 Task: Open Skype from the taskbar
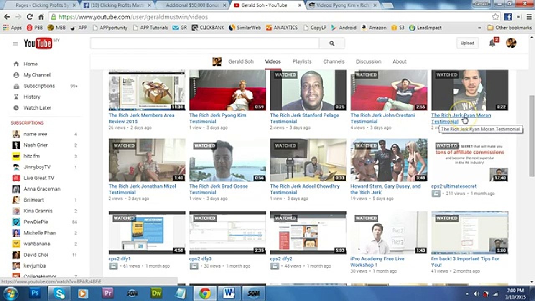59,293
